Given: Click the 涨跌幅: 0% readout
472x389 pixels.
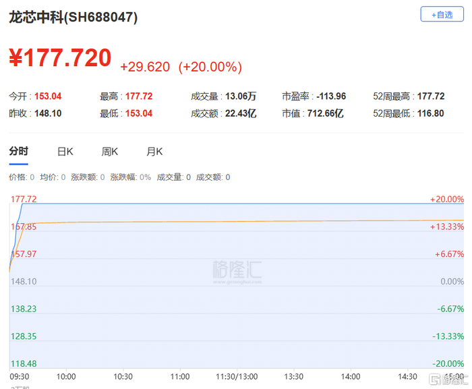Looking at the screenshot, I should pos(131,177).
